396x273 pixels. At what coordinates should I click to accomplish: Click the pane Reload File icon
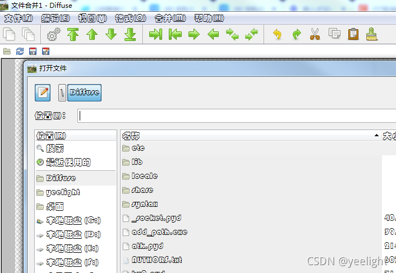point(20,52)
